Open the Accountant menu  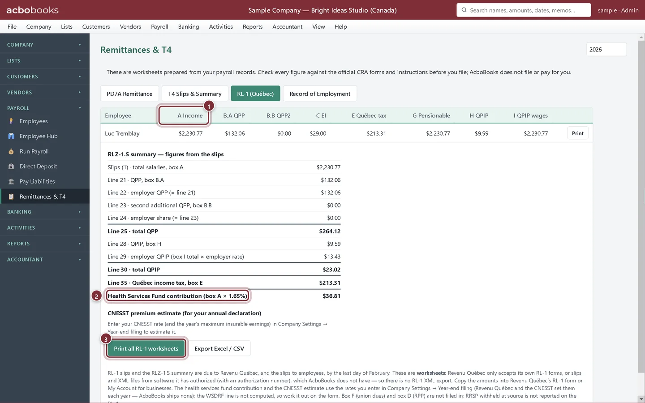coord(288,26)
